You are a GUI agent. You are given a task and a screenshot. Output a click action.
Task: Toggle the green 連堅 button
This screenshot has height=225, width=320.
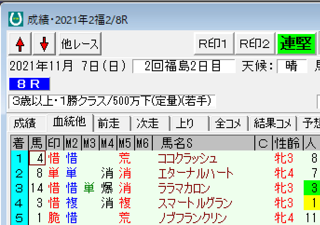(x=296, y=44)
